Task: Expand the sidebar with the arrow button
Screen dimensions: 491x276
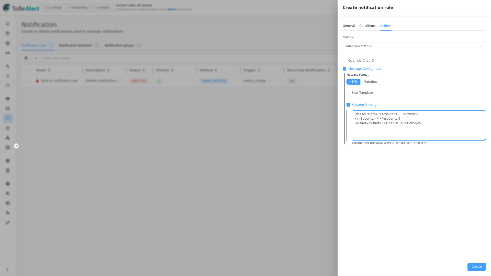Action: tap(16, 146)
